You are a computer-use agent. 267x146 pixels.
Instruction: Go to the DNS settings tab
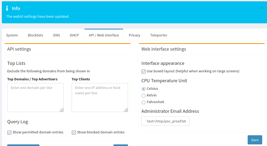pos(56,35)
